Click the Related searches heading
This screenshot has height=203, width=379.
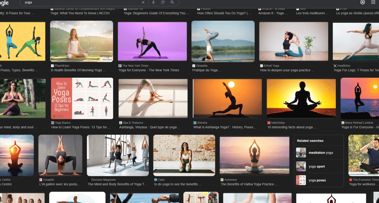(x=310, y=141)
